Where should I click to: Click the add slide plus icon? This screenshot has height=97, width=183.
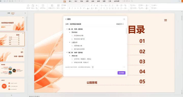point(11,95)
